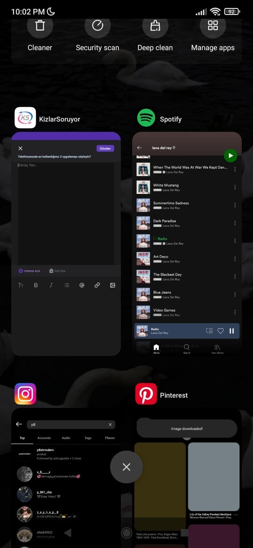Open elladril822 account result
Image resolution: width=253 pixels, height=548 pixels.
66,534
